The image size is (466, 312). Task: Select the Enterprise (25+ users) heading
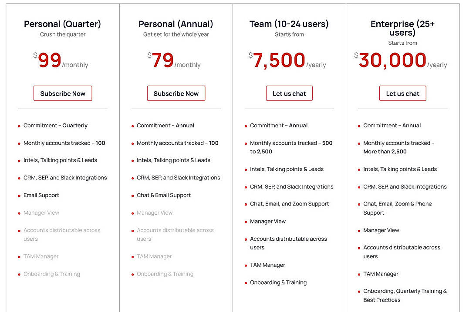402,28
